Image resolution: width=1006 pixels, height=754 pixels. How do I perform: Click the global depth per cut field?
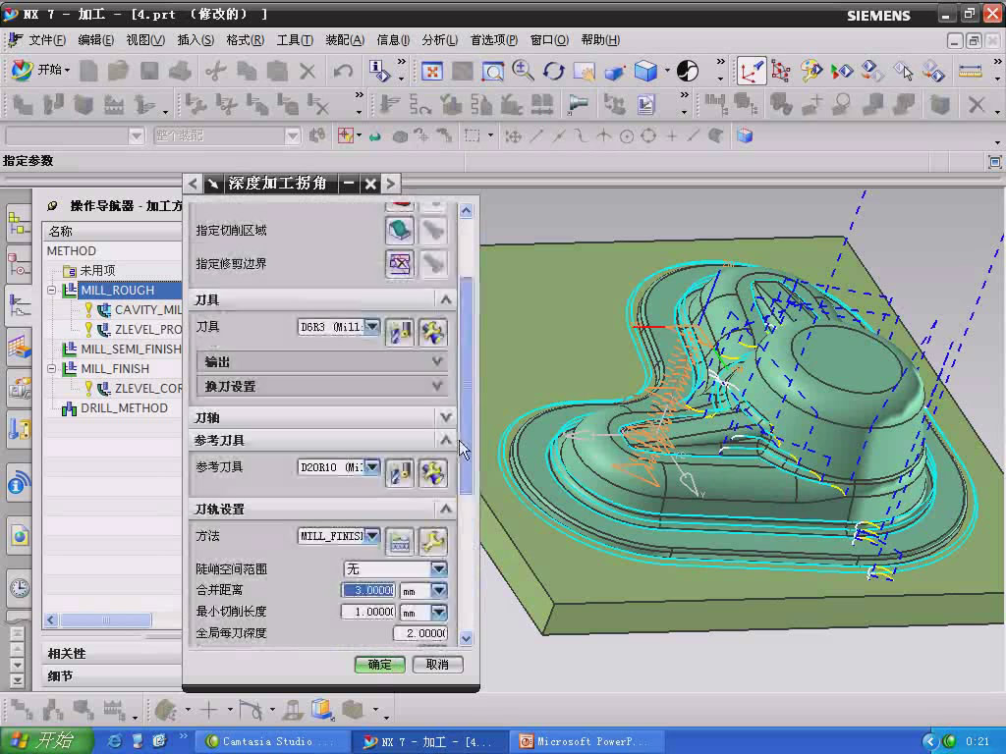coord(420,633)
